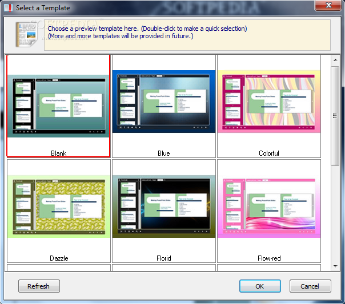Screen dimensions: 345x304
Task: Click the 'Blue' template label
Action: click(x=164, y=153)
